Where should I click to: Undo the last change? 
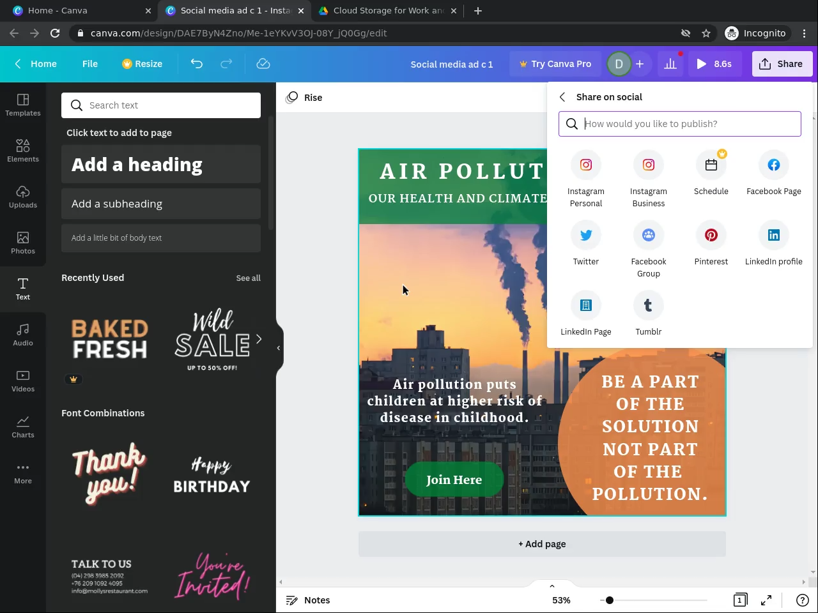[x=197, y=64]
